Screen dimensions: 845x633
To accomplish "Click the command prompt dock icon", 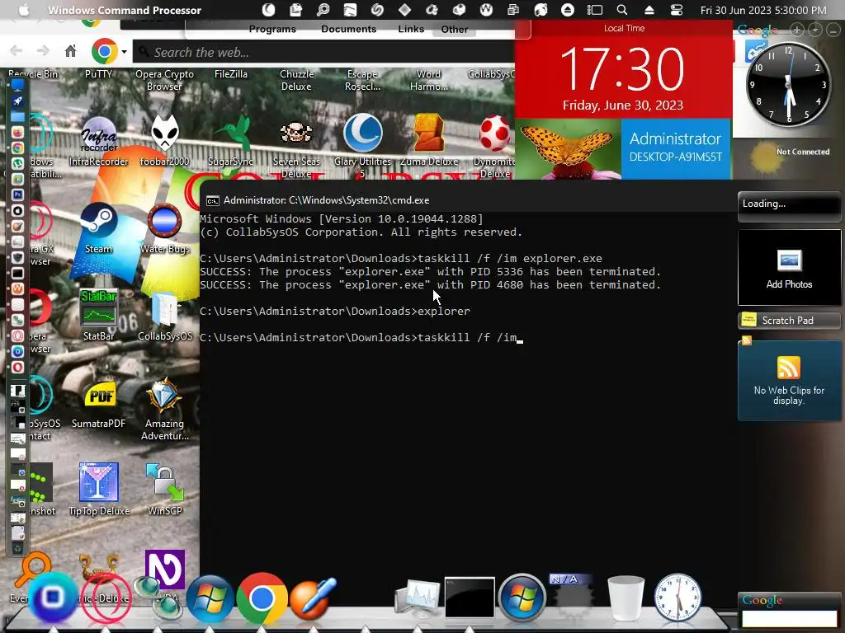I will point(470,598).
